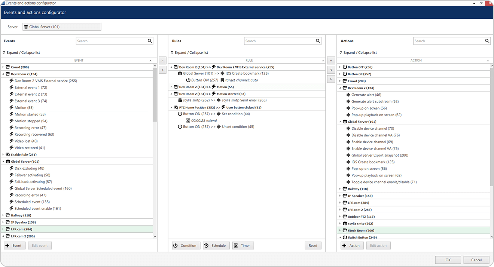
Task: Click the hourglass icon beside 00:00:25 extend
Action: tap(188, 120)
